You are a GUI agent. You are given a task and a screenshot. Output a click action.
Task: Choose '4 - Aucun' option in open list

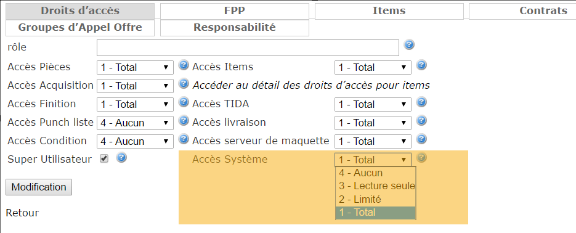click(375, 173)
